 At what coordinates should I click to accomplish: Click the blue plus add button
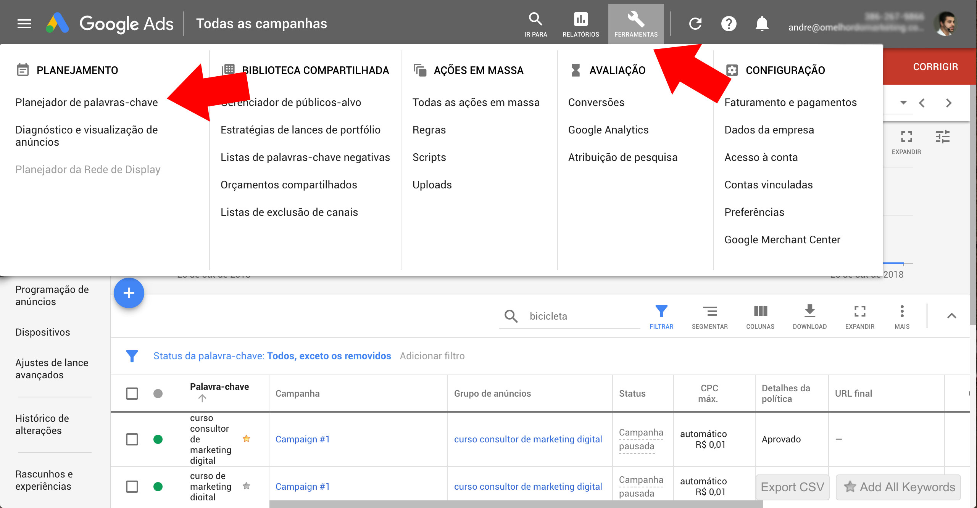(x=129, y=293)
